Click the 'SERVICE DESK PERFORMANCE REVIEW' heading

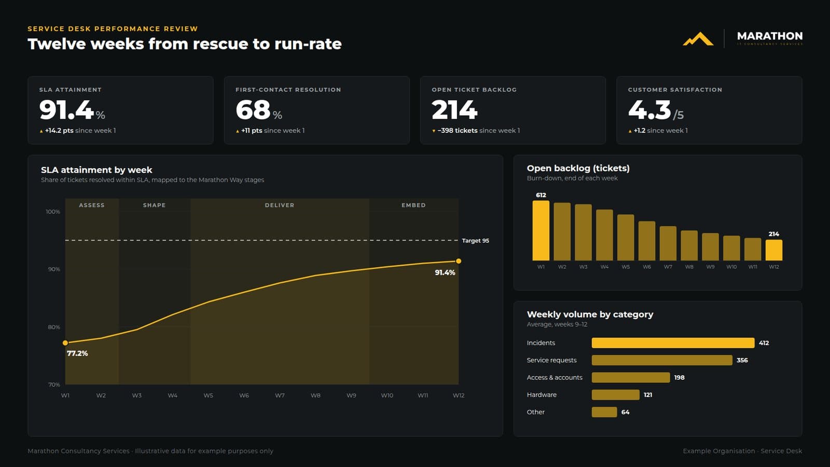coord(113,29)
